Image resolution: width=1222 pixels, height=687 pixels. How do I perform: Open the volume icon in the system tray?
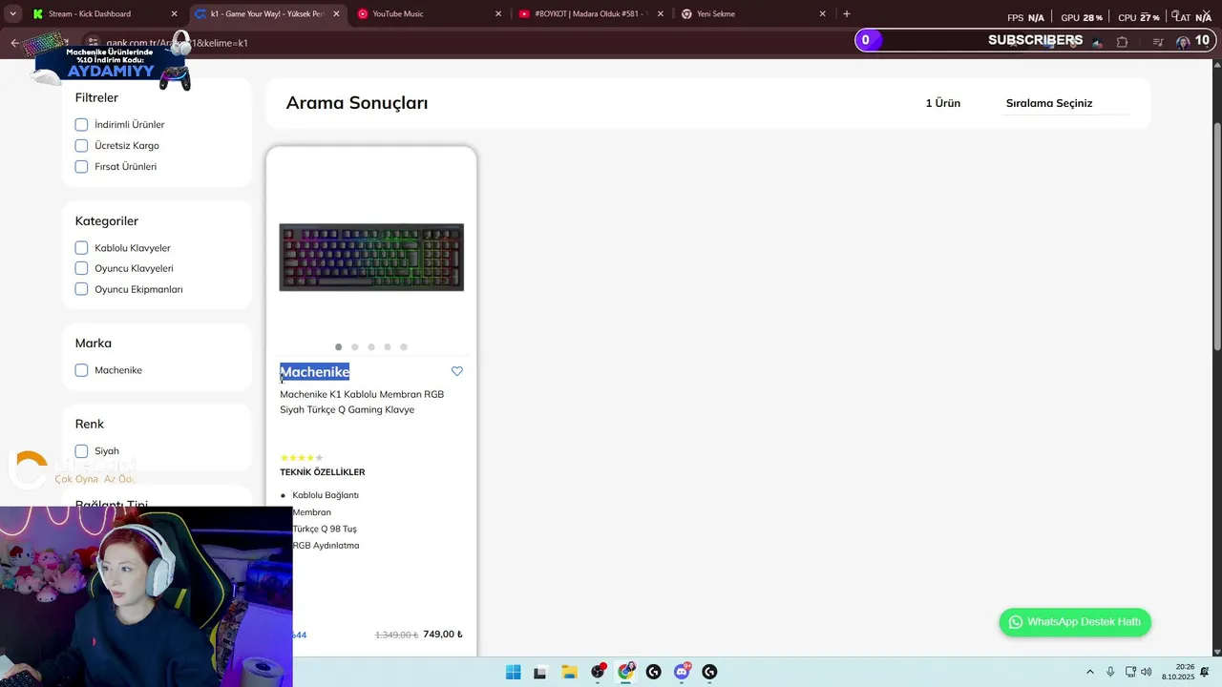point(1146,672)
